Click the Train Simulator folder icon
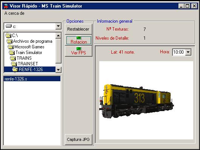200x150 pixels. pos(12,53)
